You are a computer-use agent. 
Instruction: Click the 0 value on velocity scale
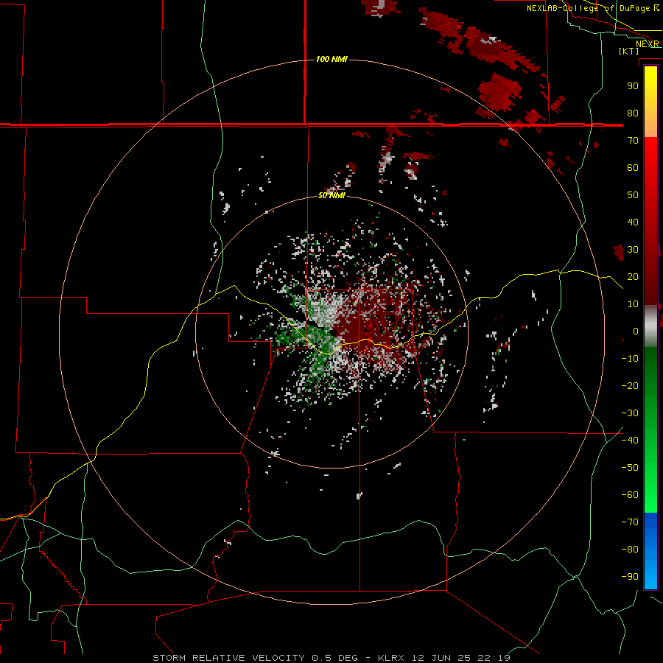(636, 331)
